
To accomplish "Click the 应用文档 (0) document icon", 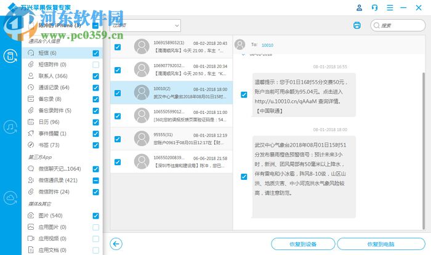I will 31,250.
